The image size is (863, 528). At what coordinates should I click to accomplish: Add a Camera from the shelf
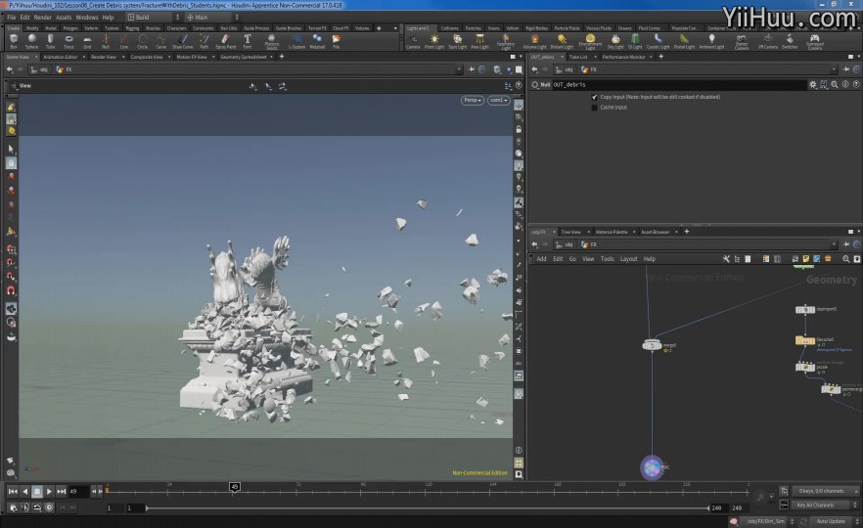tap(413, 42)
